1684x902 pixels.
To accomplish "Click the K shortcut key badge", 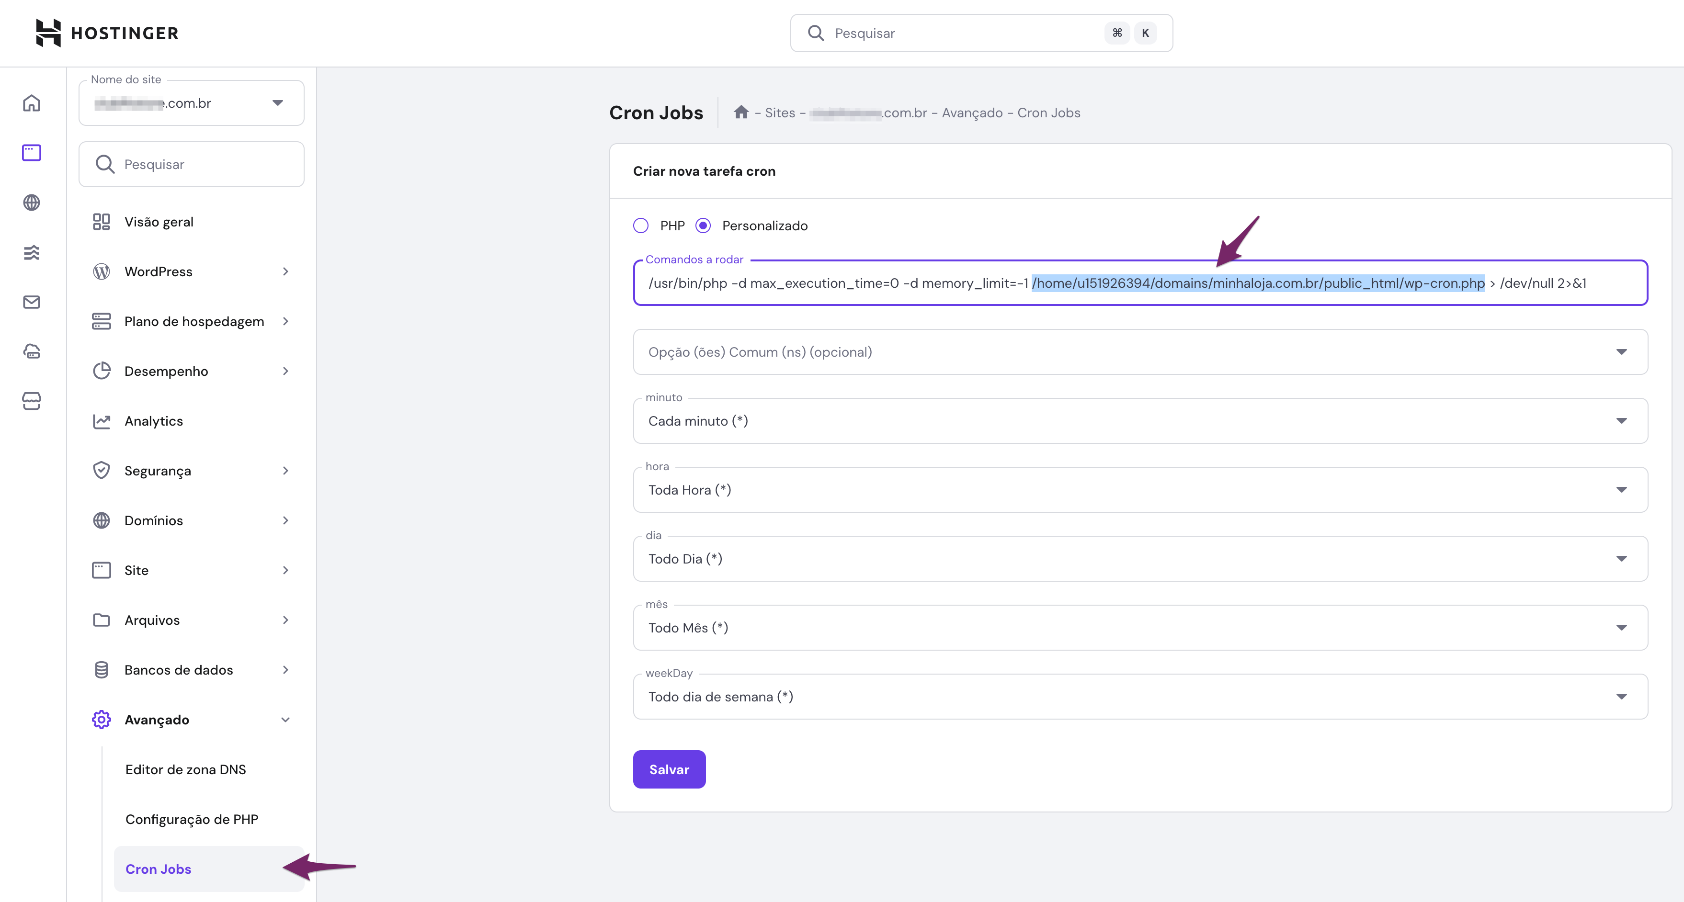I will pos(1145,34).
